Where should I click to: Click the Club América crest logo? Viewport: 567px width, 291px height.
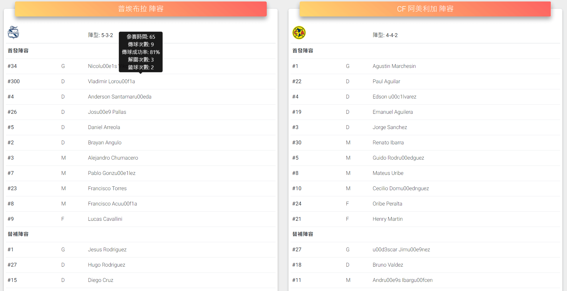299,33
